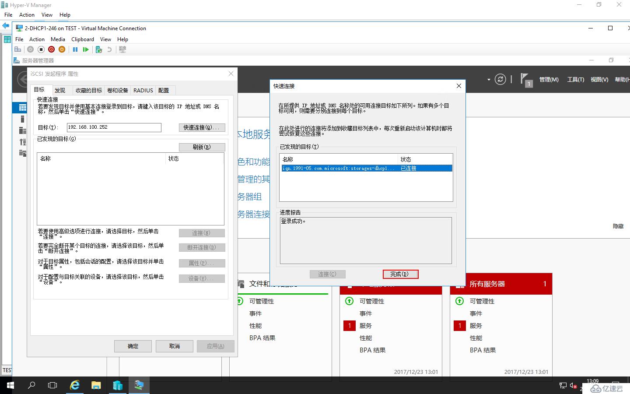This screenshot has width=630, height=394.
Task: Open File Explorer from taskbar
Action: coord(96,385)
